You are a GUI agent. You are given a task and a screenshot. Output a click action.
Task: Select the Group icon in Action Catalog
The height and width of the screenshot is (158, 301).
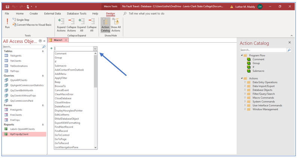[x=249, y=63]
